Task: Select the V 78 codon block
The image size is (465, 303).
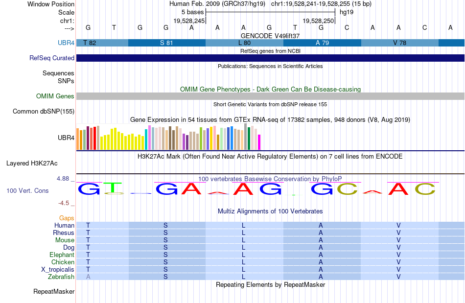Action: coord(400,43)
